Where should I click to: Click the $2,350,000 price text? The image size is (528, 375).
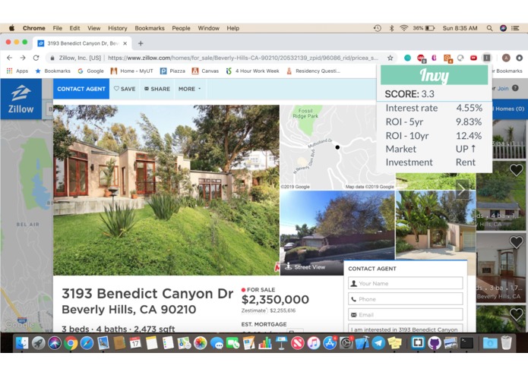275,299
